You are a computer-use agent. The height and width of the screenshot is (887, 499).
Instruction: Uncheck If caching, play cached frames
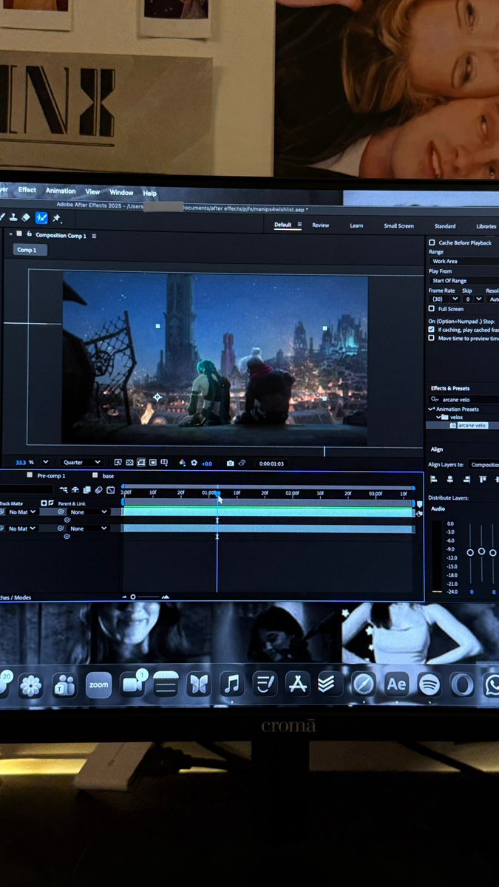[x=432, y=330]
